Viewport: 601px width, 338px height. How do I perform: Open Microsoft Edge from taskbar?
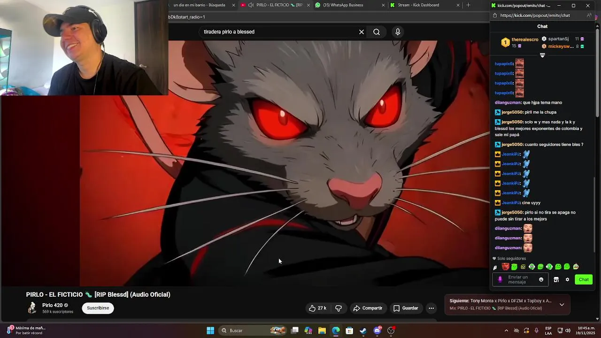(x=336, y=330)
